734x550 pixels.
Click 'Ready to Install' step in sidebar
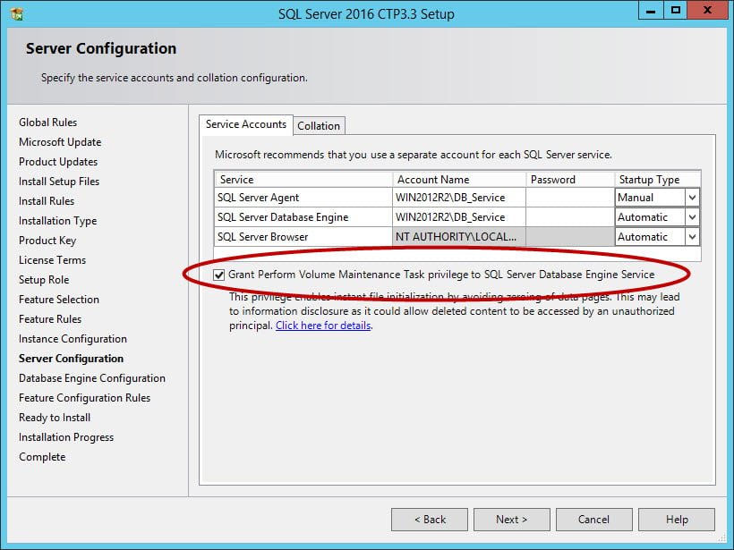click(x=55, y=418)
